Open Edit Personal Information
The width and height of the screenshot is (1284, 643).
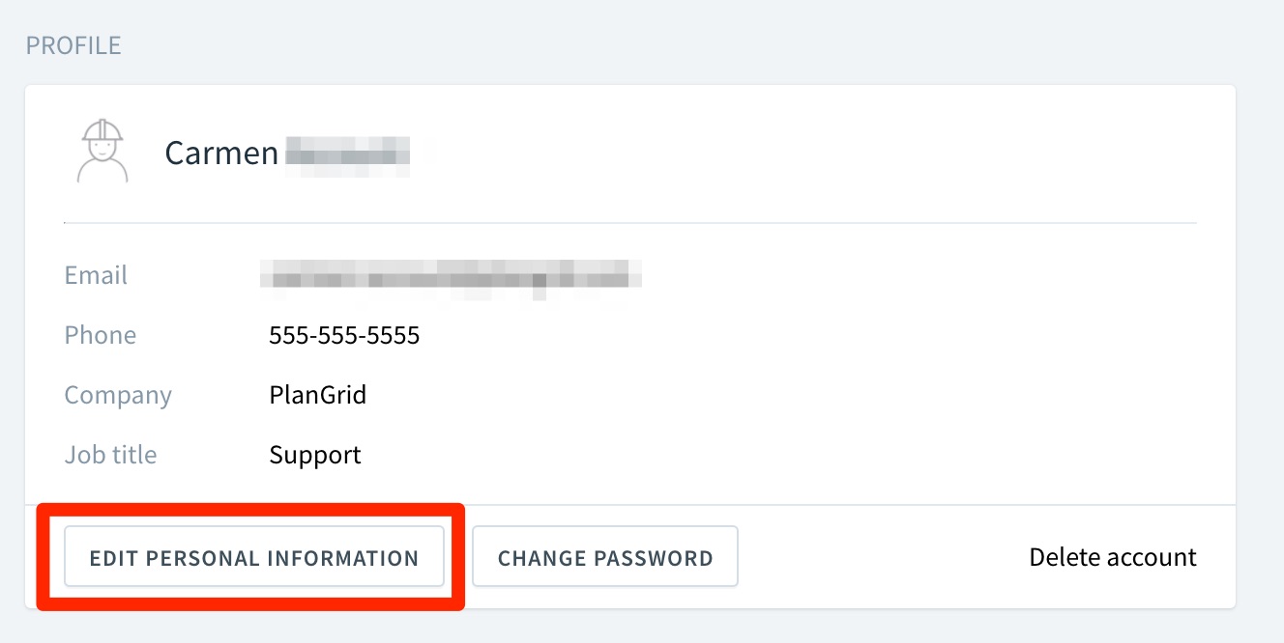click(254, 556)
